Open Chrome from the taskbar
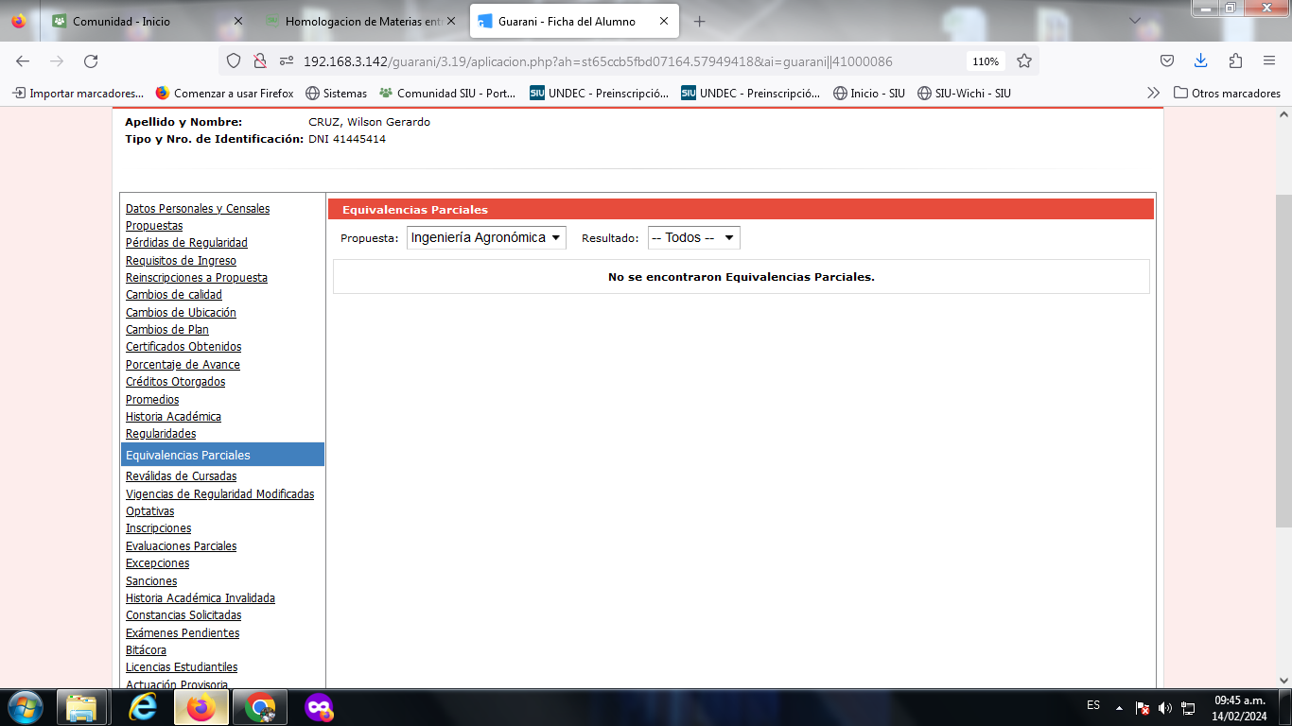 pos(260,707)
